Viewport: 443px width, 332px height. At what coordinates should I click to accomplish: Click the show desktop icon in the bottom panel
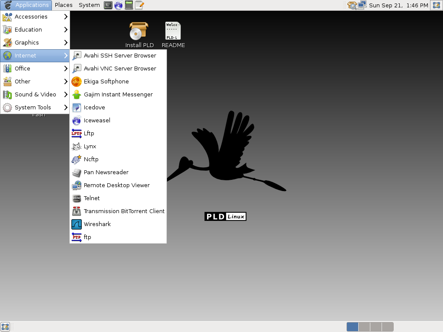click(5, 327)
